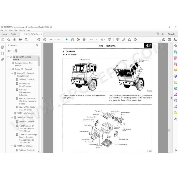
Task: Open Group 35B - Brake (Full Air Brake)
Action: tap(27, 108)
